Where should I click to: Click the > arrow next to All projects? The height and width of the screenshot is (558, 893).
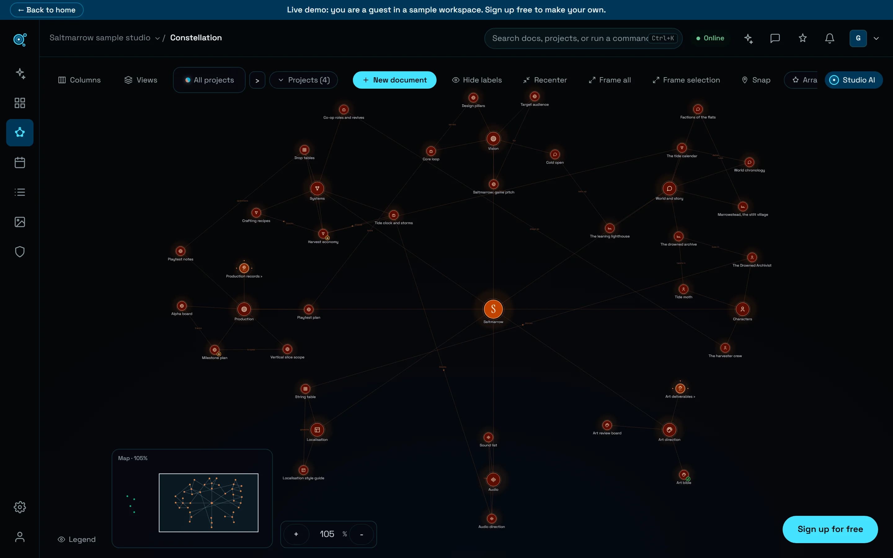[x=257, y=81]
